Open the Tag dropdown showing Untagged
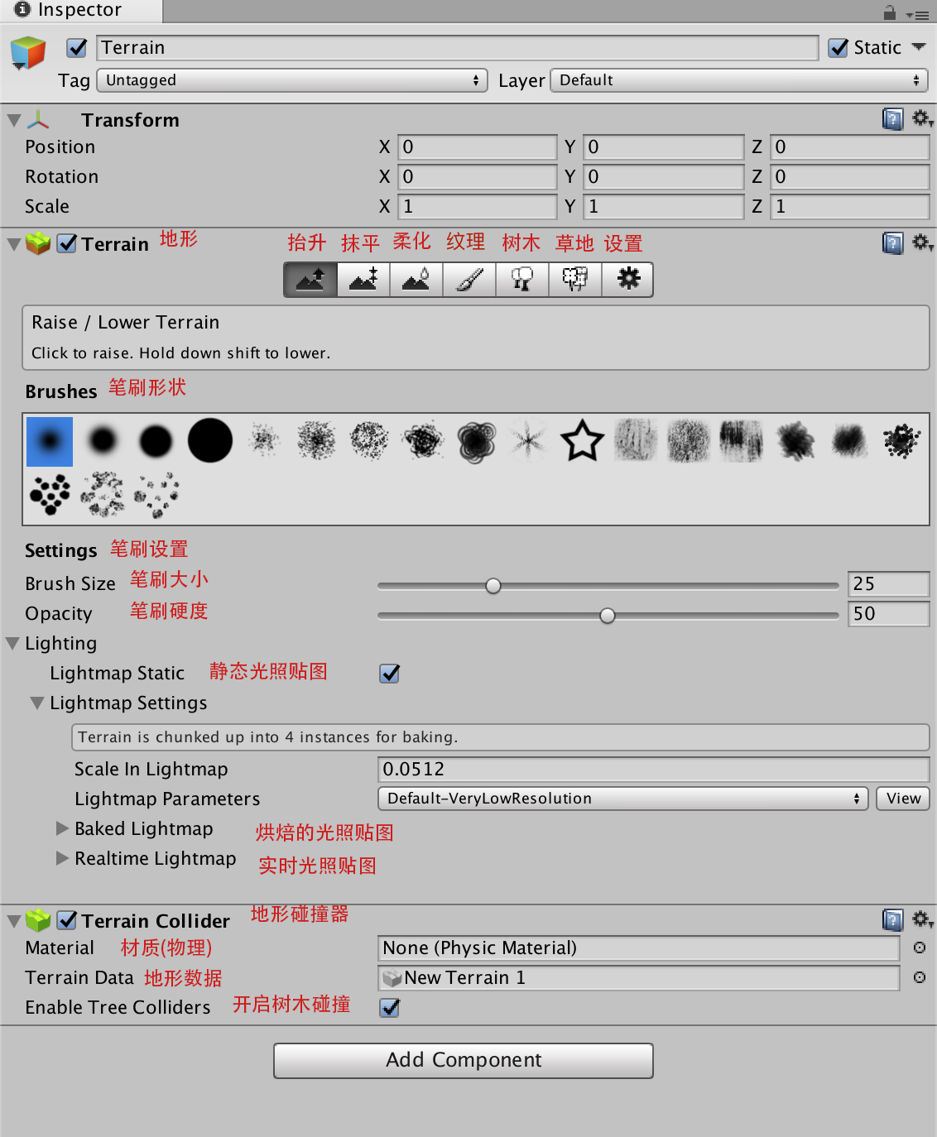Screen dimensions: 937x1137 (292, 80)
